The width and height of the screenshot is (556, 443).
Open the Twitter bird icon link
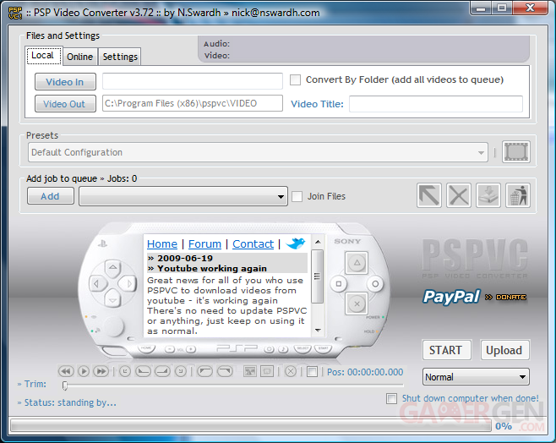pos(296,243)
